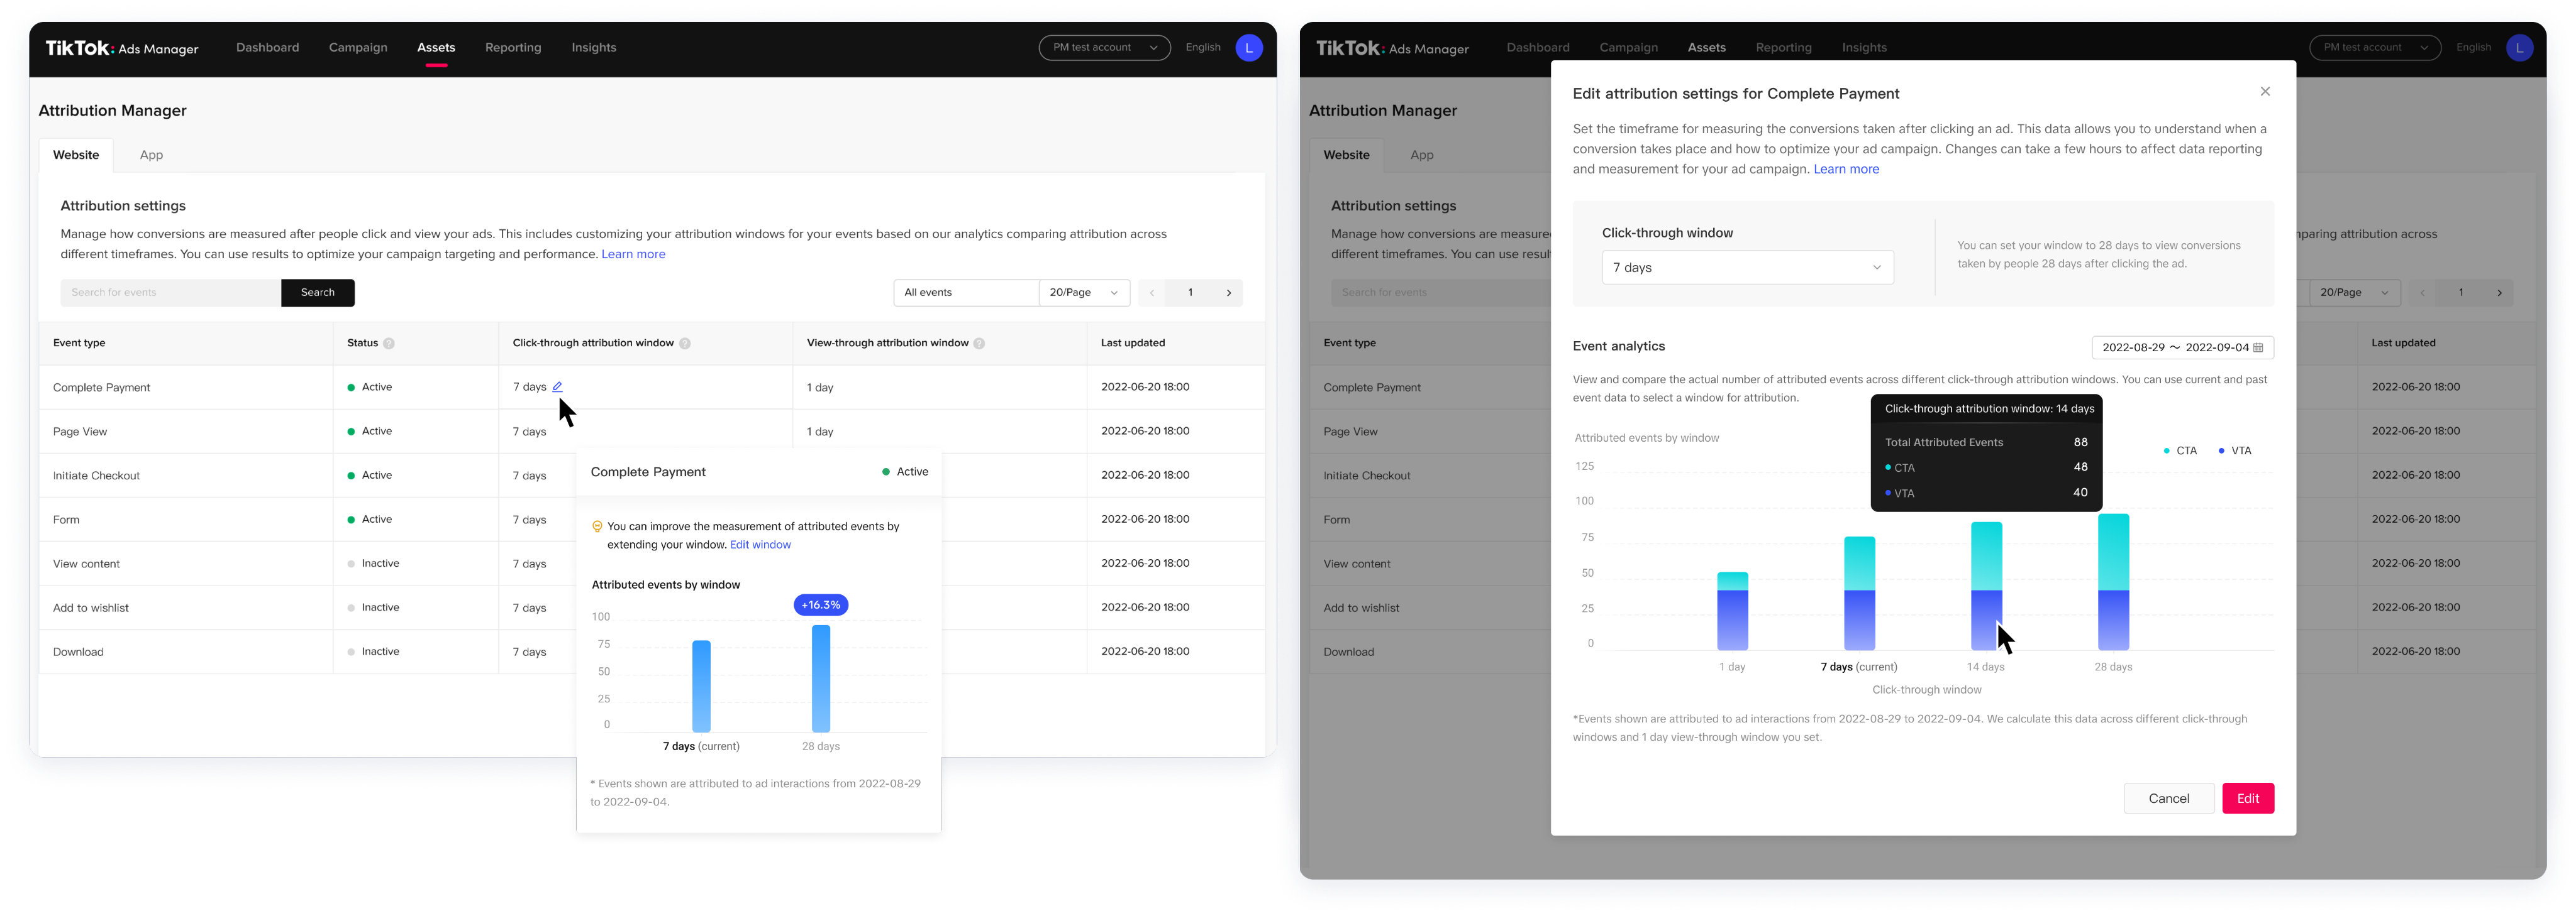Screen dimensions: 2576x916
Task: Go to previous page arrow in left pagination
Action: (x=1152, y=293)
